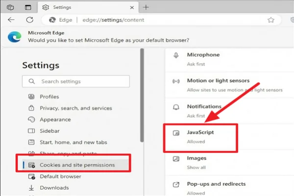The width and height of the screenshot is (294, 196).
Task: Click the Settings heading
Action: coord(41,65)
